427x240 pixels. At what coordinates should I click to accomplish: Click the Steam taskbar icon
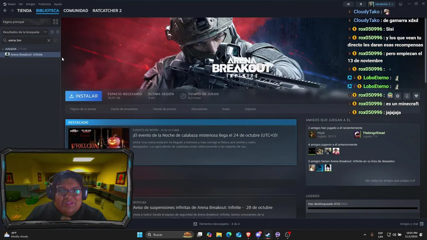[268, 235]
